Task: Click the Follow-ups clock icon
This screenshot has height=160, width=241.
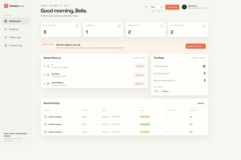Action: pyautogui.click(x=6, y=37)
